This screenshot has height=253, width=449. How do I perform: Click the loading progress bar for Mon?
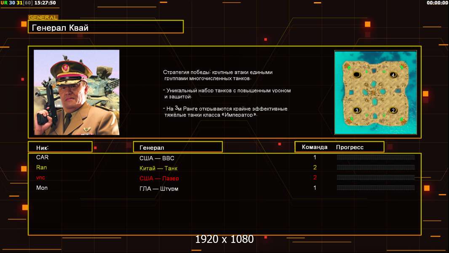tap(376, 188)
